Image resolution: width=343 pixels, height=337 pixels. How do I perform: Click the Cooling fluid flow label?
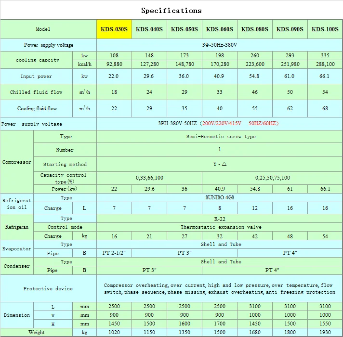point(37,108)
